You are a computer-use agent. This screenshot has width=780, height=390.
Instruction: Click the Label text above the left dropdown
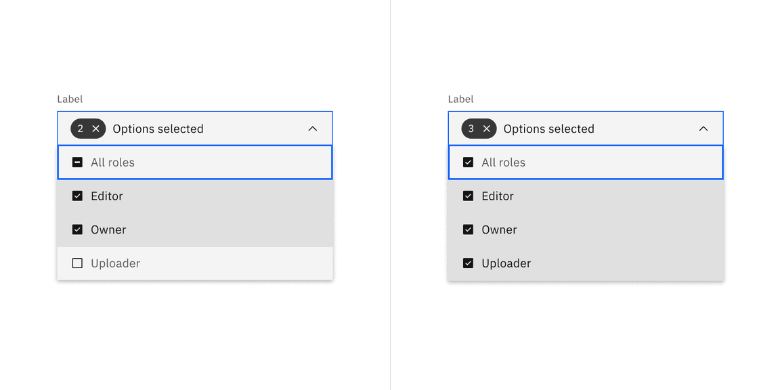click(70, 99)
